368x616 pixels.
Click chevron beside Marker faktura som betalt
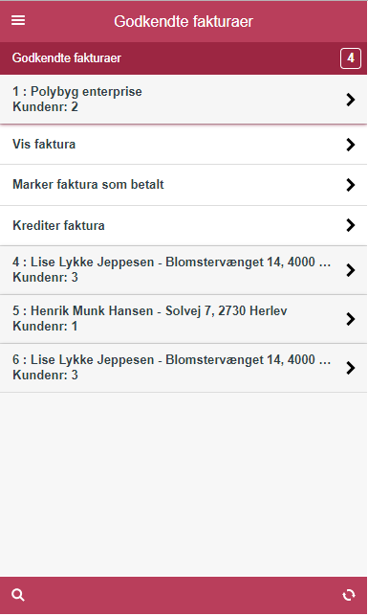click(351, 185)
